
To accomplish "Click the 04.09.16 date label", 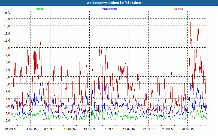I will (31, 129).
